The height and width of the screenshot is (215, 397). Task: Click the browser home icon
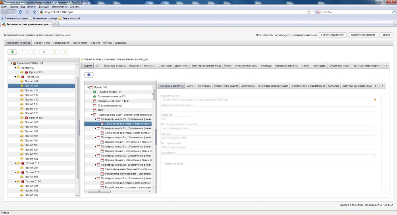pyautogui.click(x=35, y=12)
